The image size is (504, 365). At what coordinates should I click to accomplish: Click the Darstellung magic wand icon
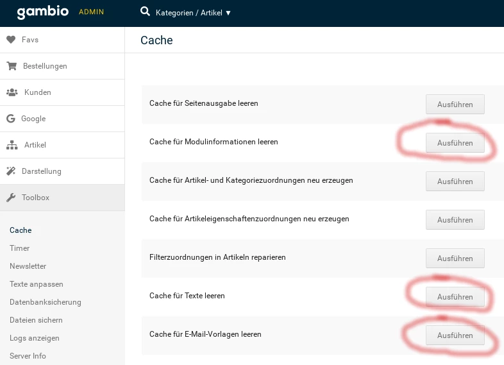(11, 171)
